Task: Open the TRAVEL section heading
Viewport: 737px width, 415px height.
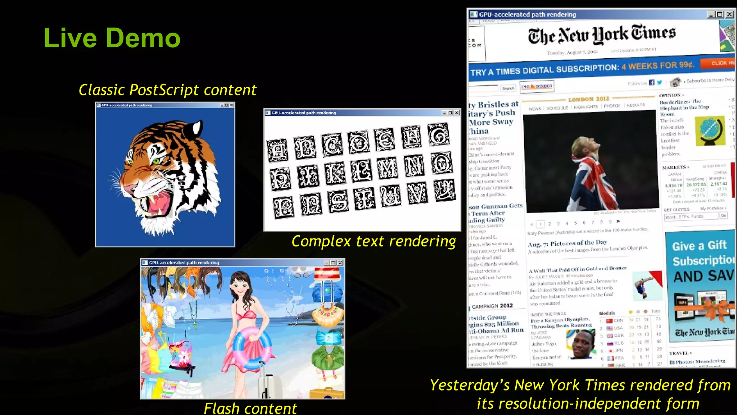Action: coord(681,353)
